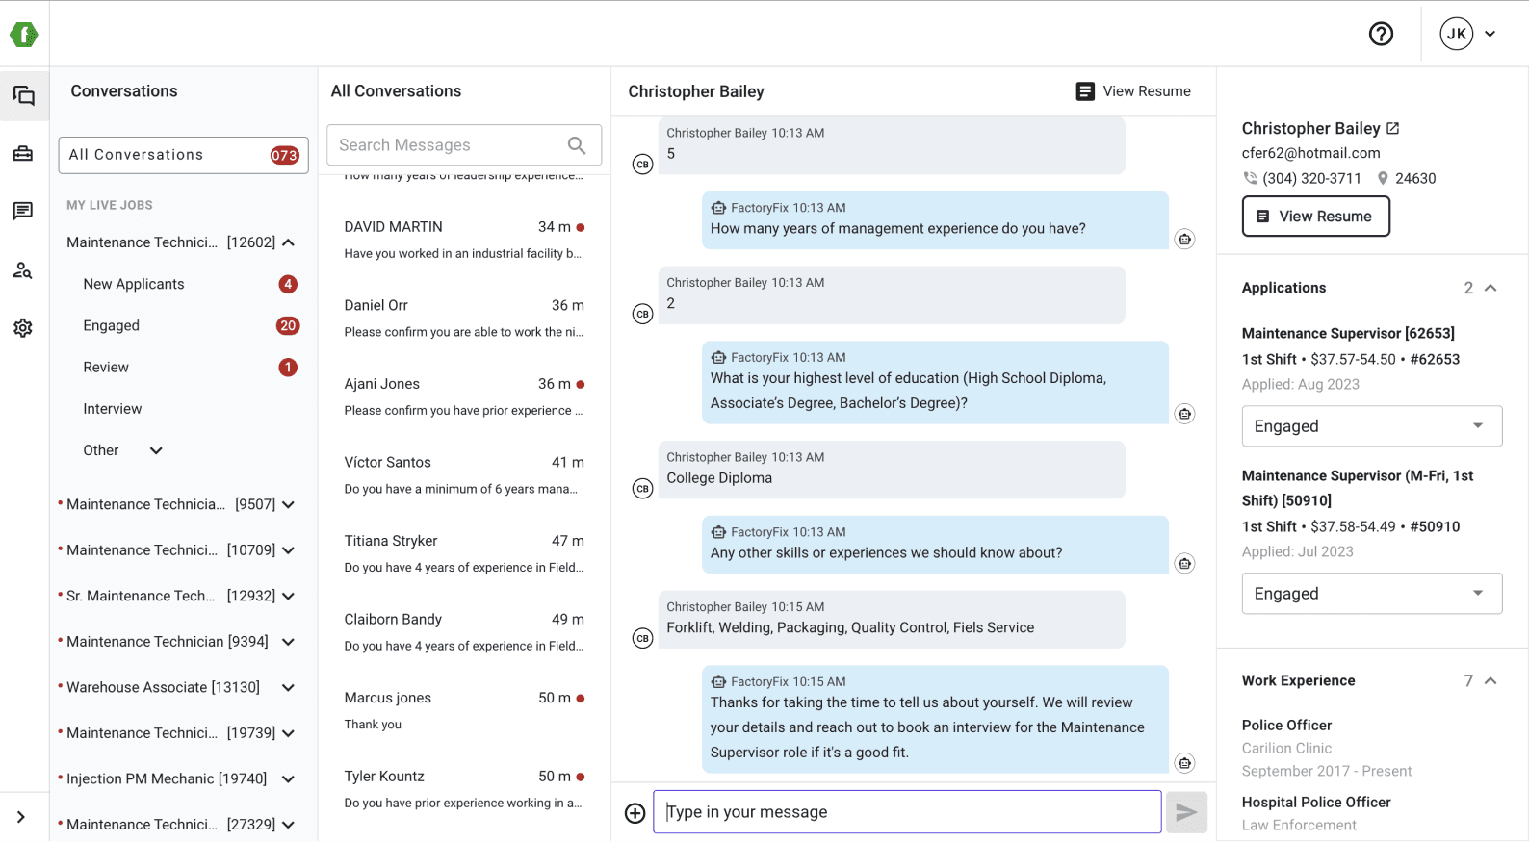Click View Resume in chat header
Image resolution: width=1529 pixels, height=842 pixels.
click(1133, 91)
